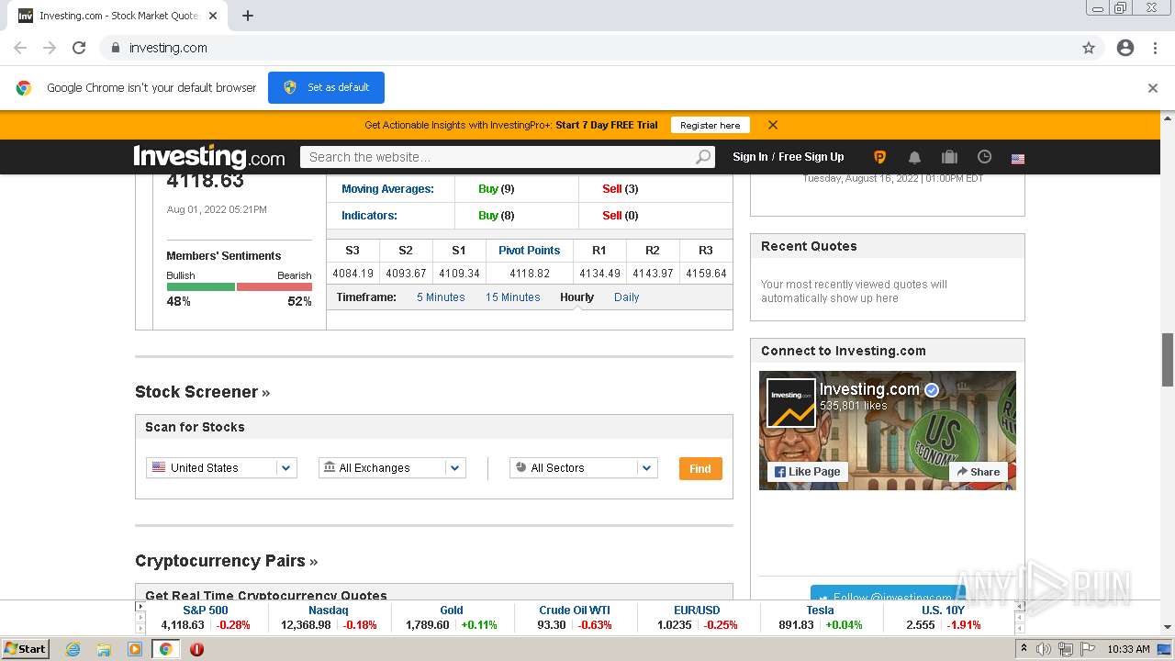This screenshot has height=661, width=1175.
Task: Open the portfolio briefcase icon
Action: pyautogui.click(x=949, y=157)
